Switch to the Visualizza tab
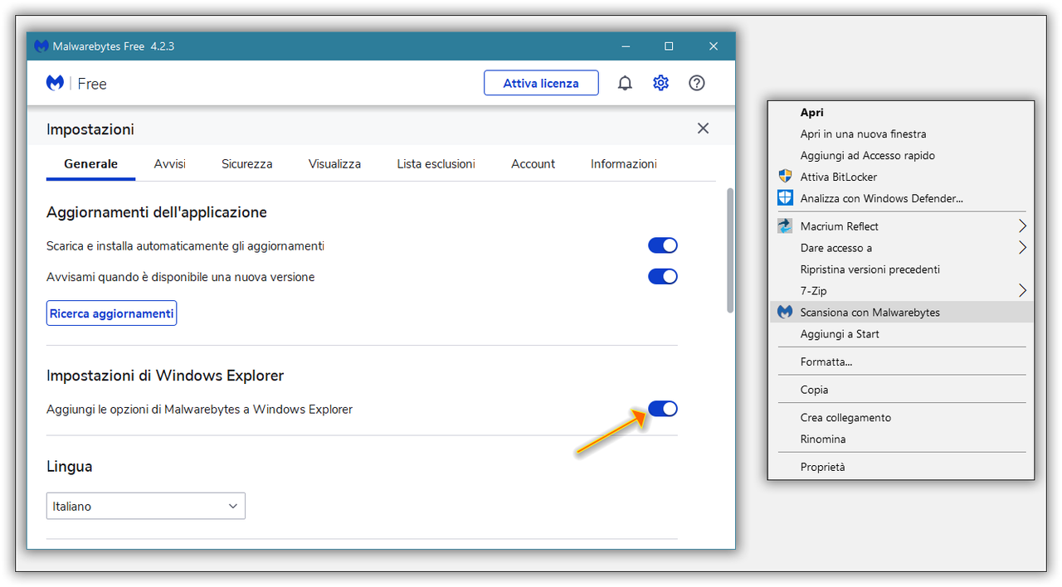The image size is (1062, 587). click(x=334, y=164)
